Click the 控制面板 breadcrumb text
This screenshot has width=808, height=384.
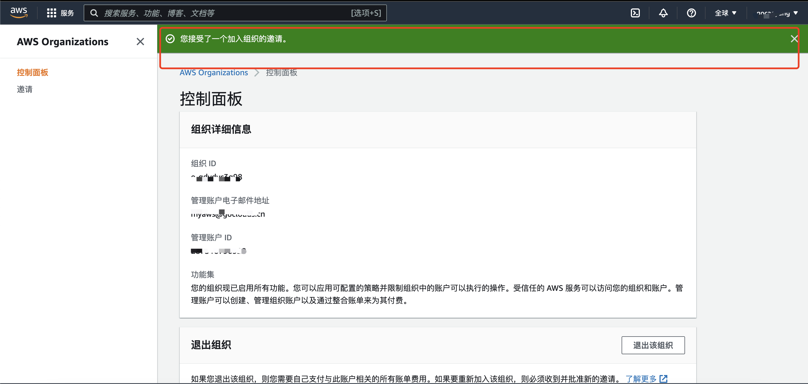pos(281,72)
